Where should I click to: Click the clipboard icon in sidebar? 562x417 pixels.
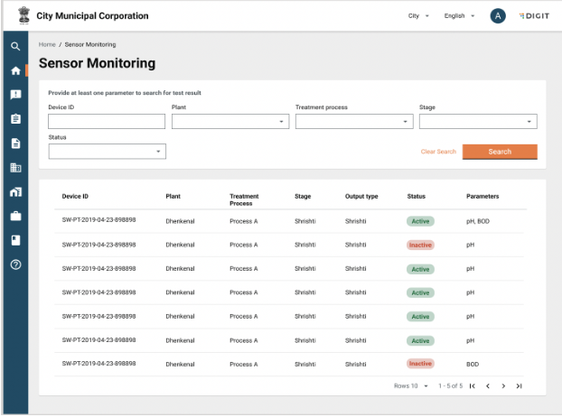[x=15, y=118]
